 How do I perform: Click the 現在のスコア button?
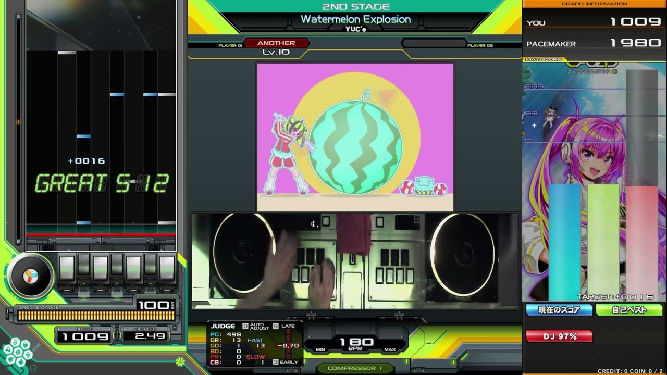559,310
